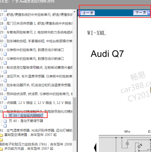Select 页 40：滑动天窗调节器
This screenshot has height=152, width=151.
26,121
